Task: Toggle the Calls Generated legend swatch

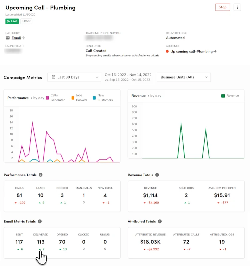Action: pos(47,98)
